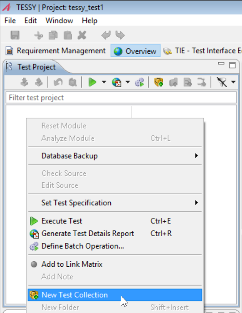Open the File menu
This screenshot has height=313, width=242.
click(10, 20)
